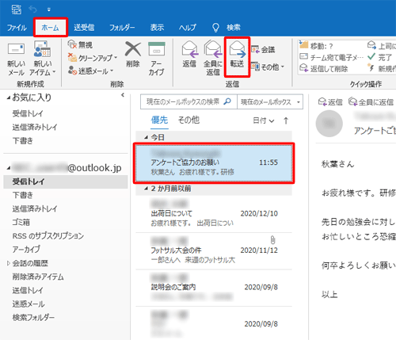Screen dimensions: 396x340
Task: Click the 完了 checkmark quick step
Action: [x=379, y=57]
